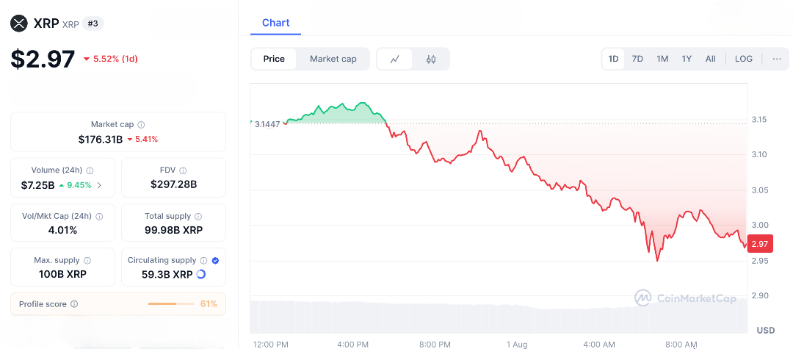Toggle the LOG scale option
Image resolution: width=793 pixels, height=349 pixels.
click(744, 59)
